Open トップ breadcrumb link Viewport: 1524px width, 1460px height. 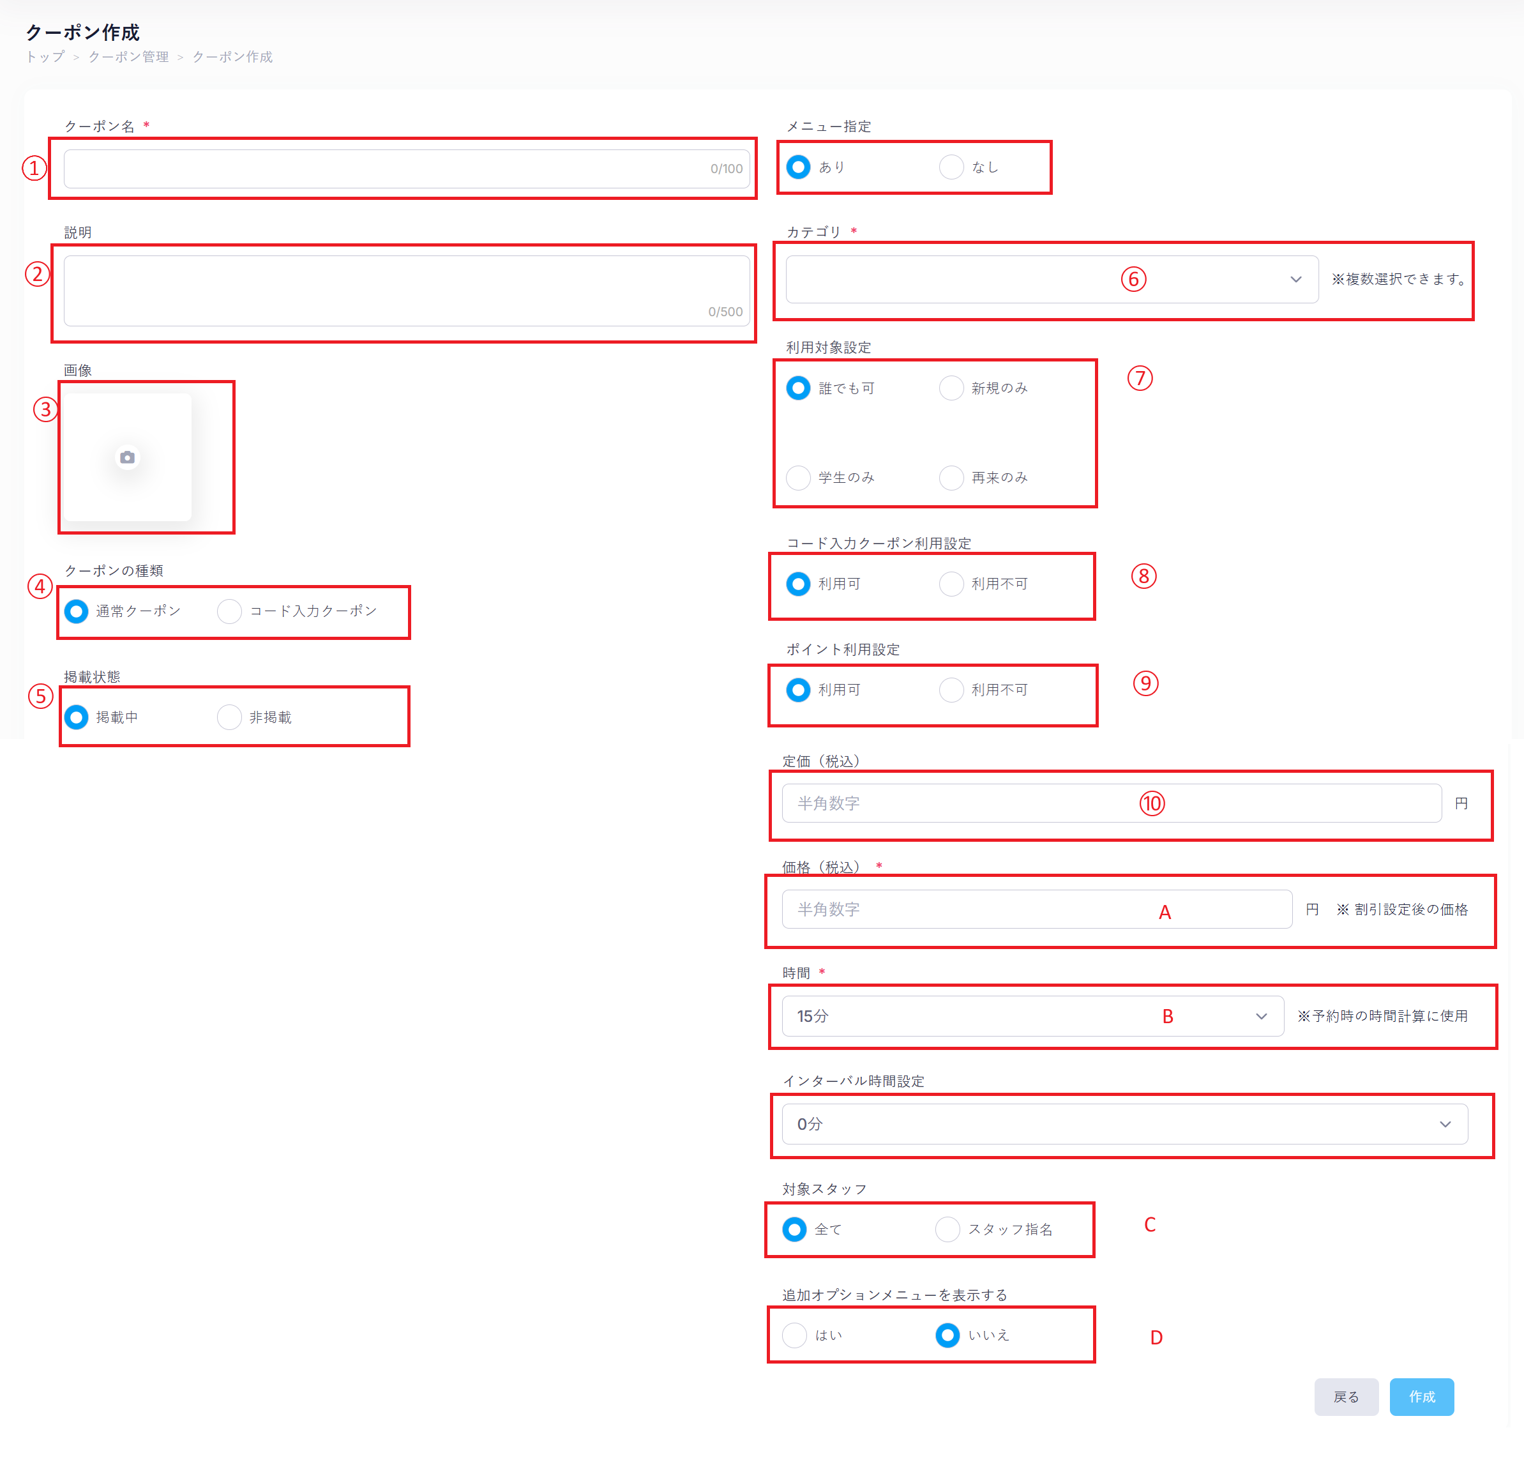click(x=45, y=57)
